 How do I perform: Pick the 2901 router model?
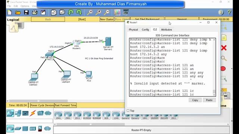(x=68, y=115)
